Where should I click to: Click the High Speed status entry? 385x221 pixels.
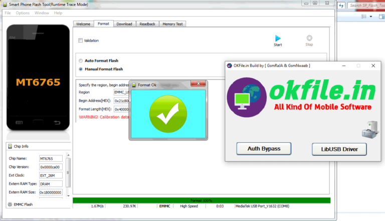pos(189,206)
